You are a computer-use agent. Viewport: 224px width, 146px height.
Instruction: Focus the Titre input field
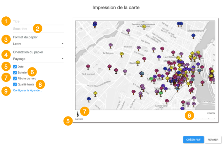click(x=38, y=22)
